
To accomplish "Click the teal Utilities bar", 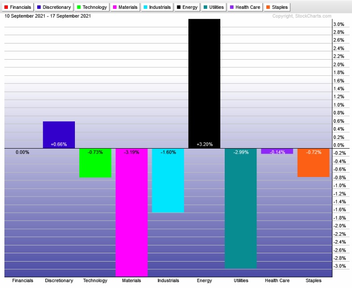I will pos(241,208).
